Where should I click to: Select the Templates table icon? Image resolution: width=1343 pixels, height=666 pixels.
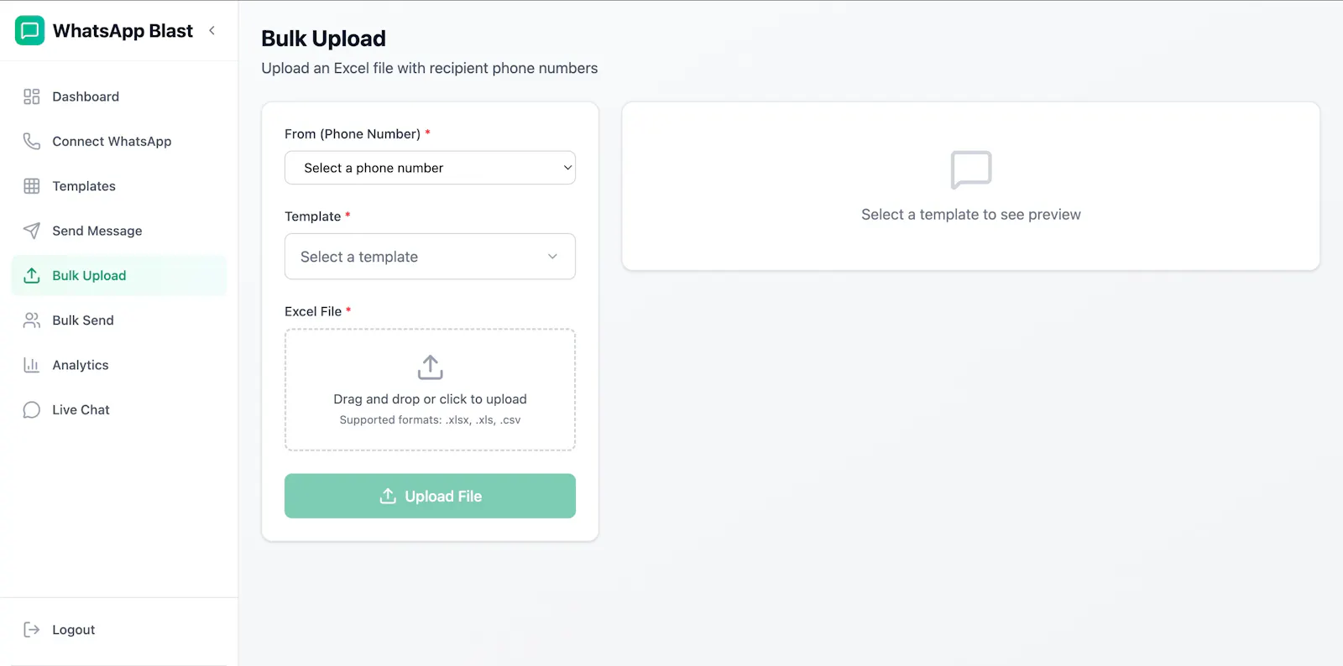[32, 186]
